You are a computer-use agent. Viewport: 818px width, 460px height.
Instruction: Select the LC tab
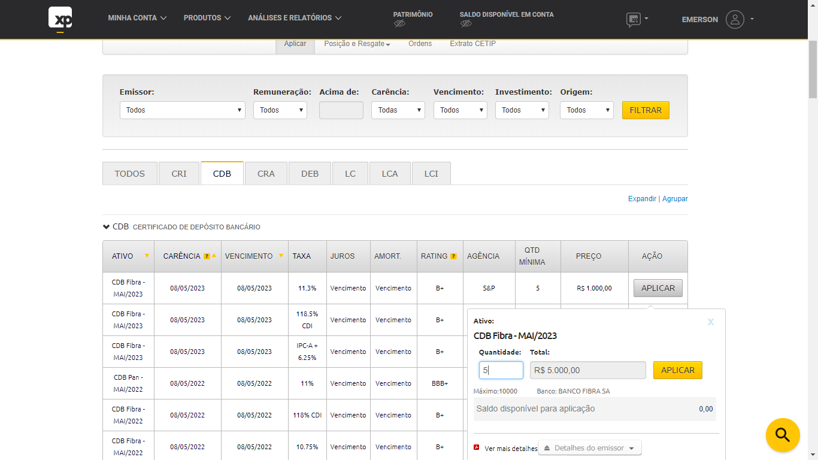pos(350,173)
